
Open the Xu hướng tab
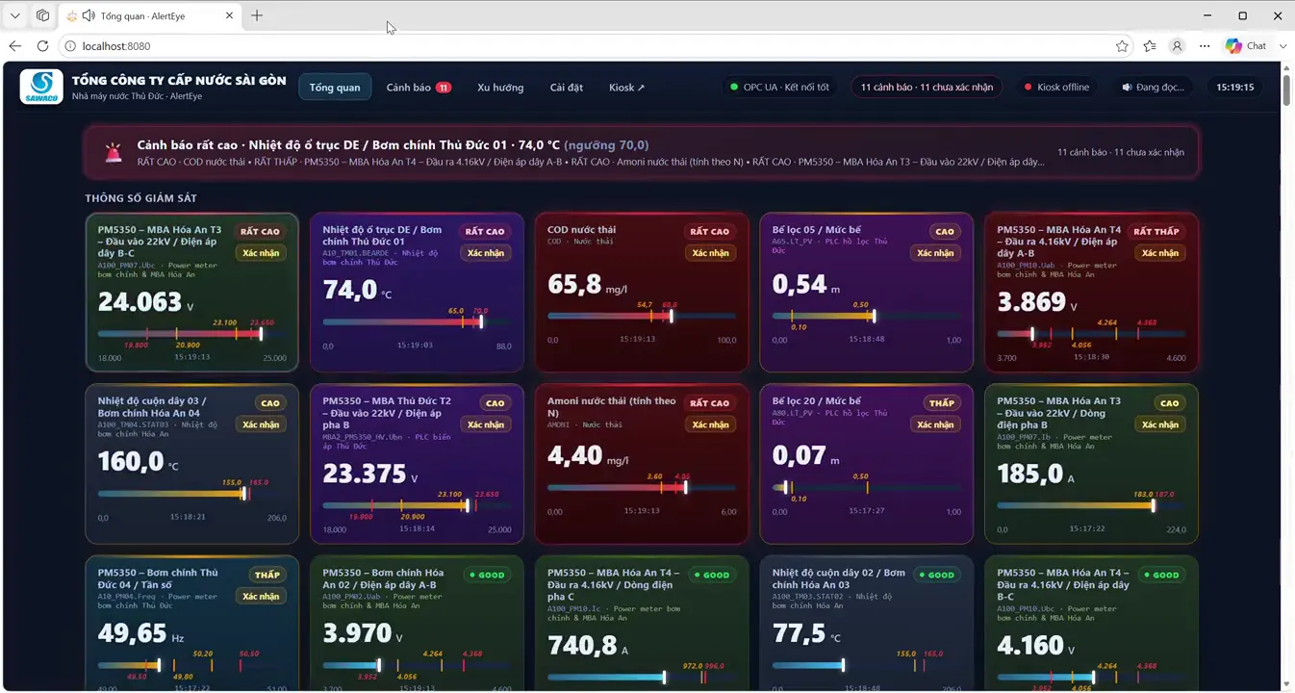coord(500,88)
